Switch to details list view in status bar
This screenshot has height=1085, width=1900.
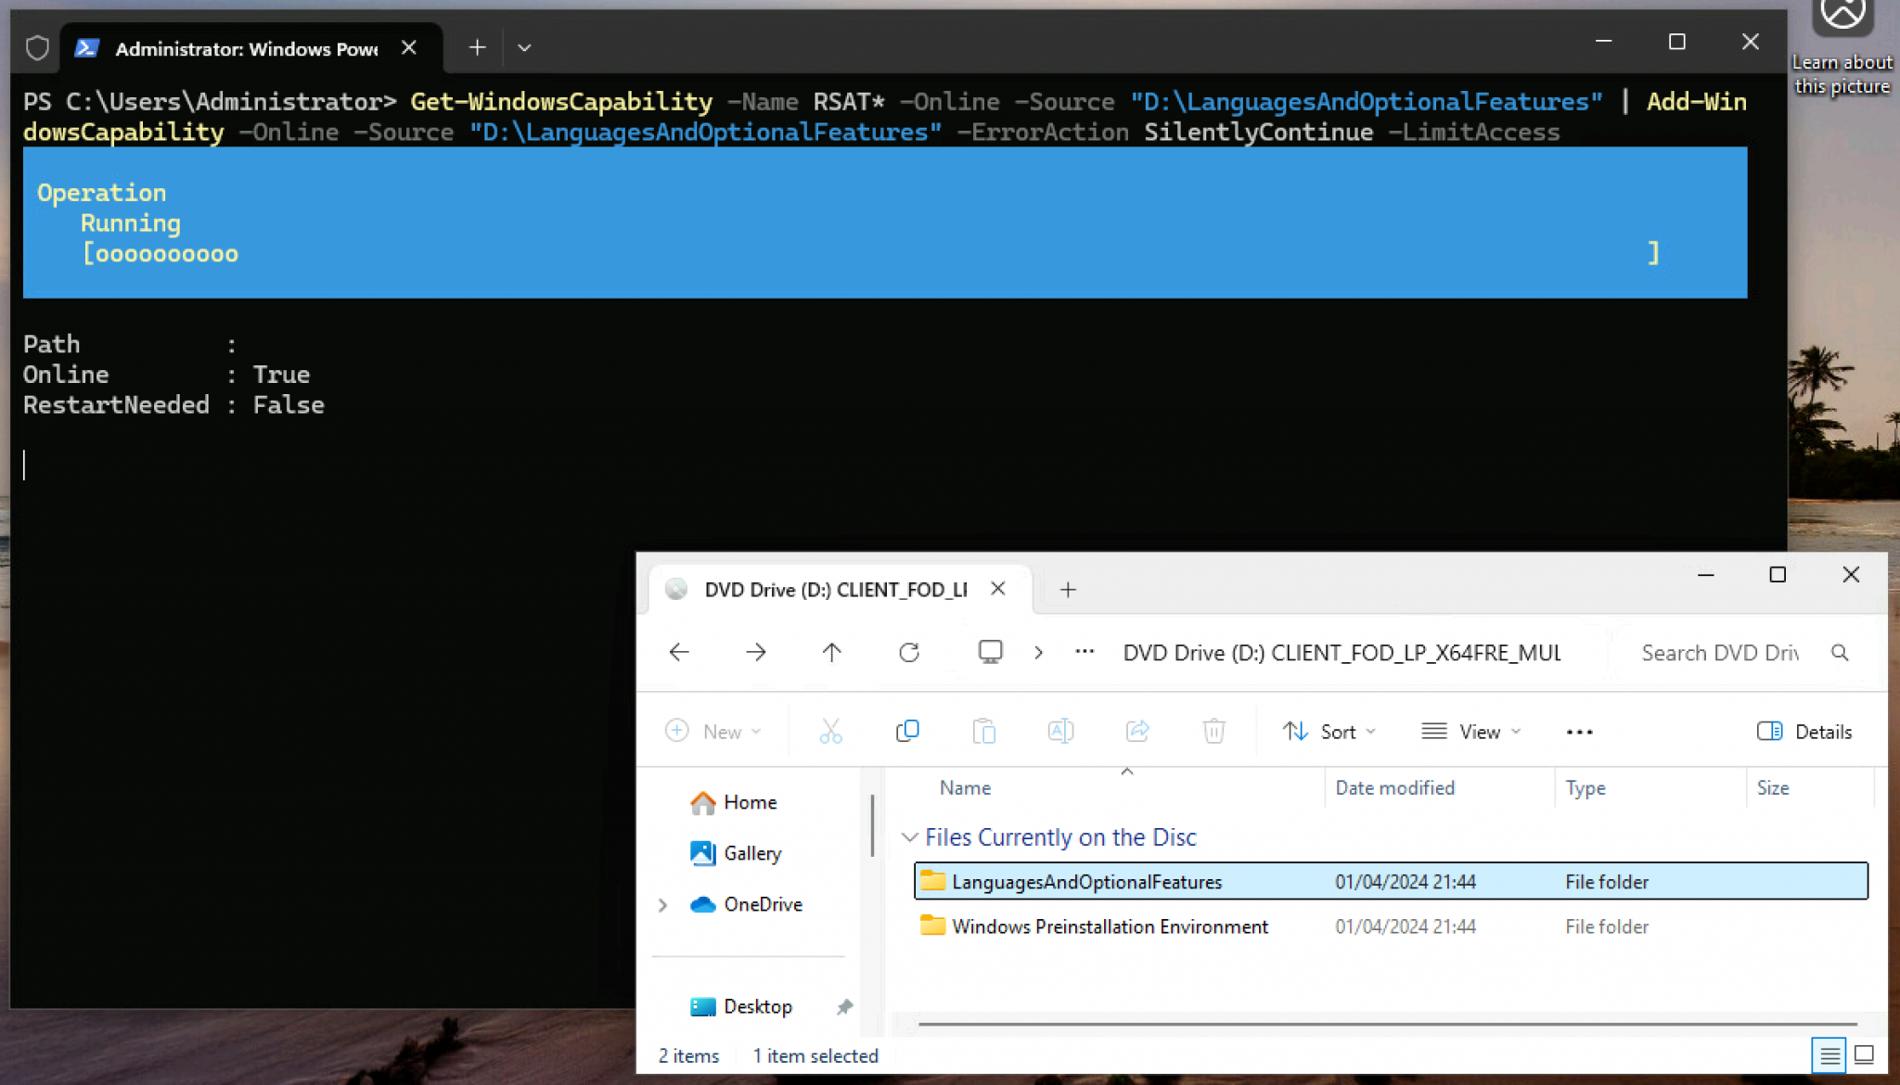(1829, 1055)
